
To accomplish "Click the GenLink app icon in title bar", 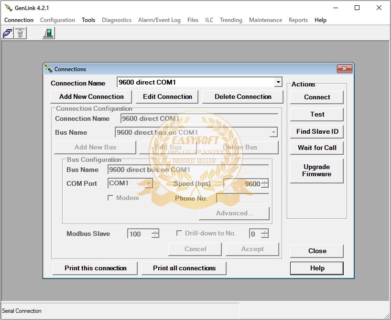I will [9, 8].
